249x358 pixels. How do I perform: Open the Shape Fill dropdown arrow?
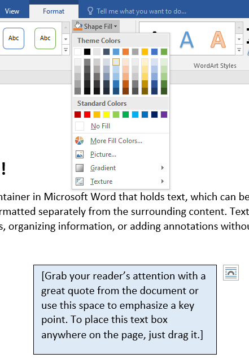(x=116, y=26)
